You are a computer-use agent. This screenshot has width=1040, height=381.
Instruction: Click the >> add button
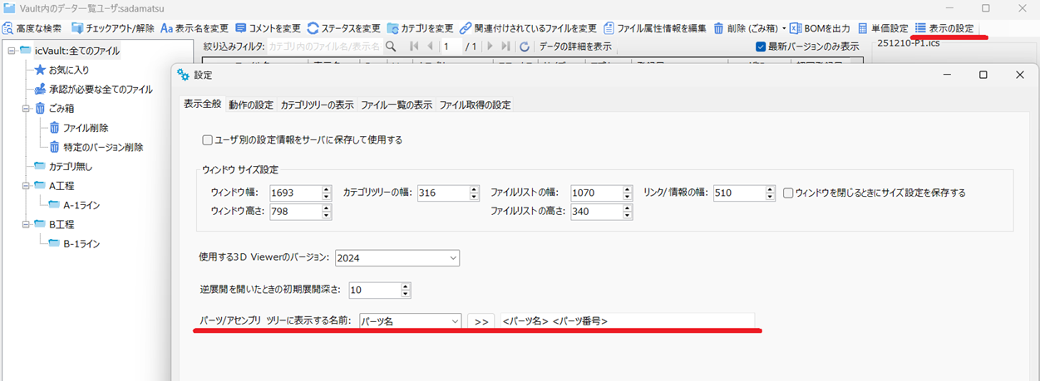click(x=481, y=320)
